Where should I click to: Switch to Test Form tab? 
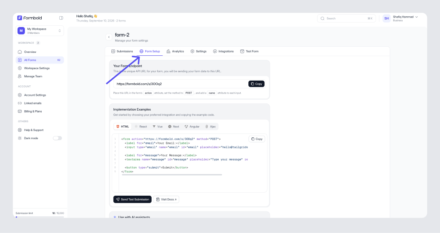coord(249,51)
